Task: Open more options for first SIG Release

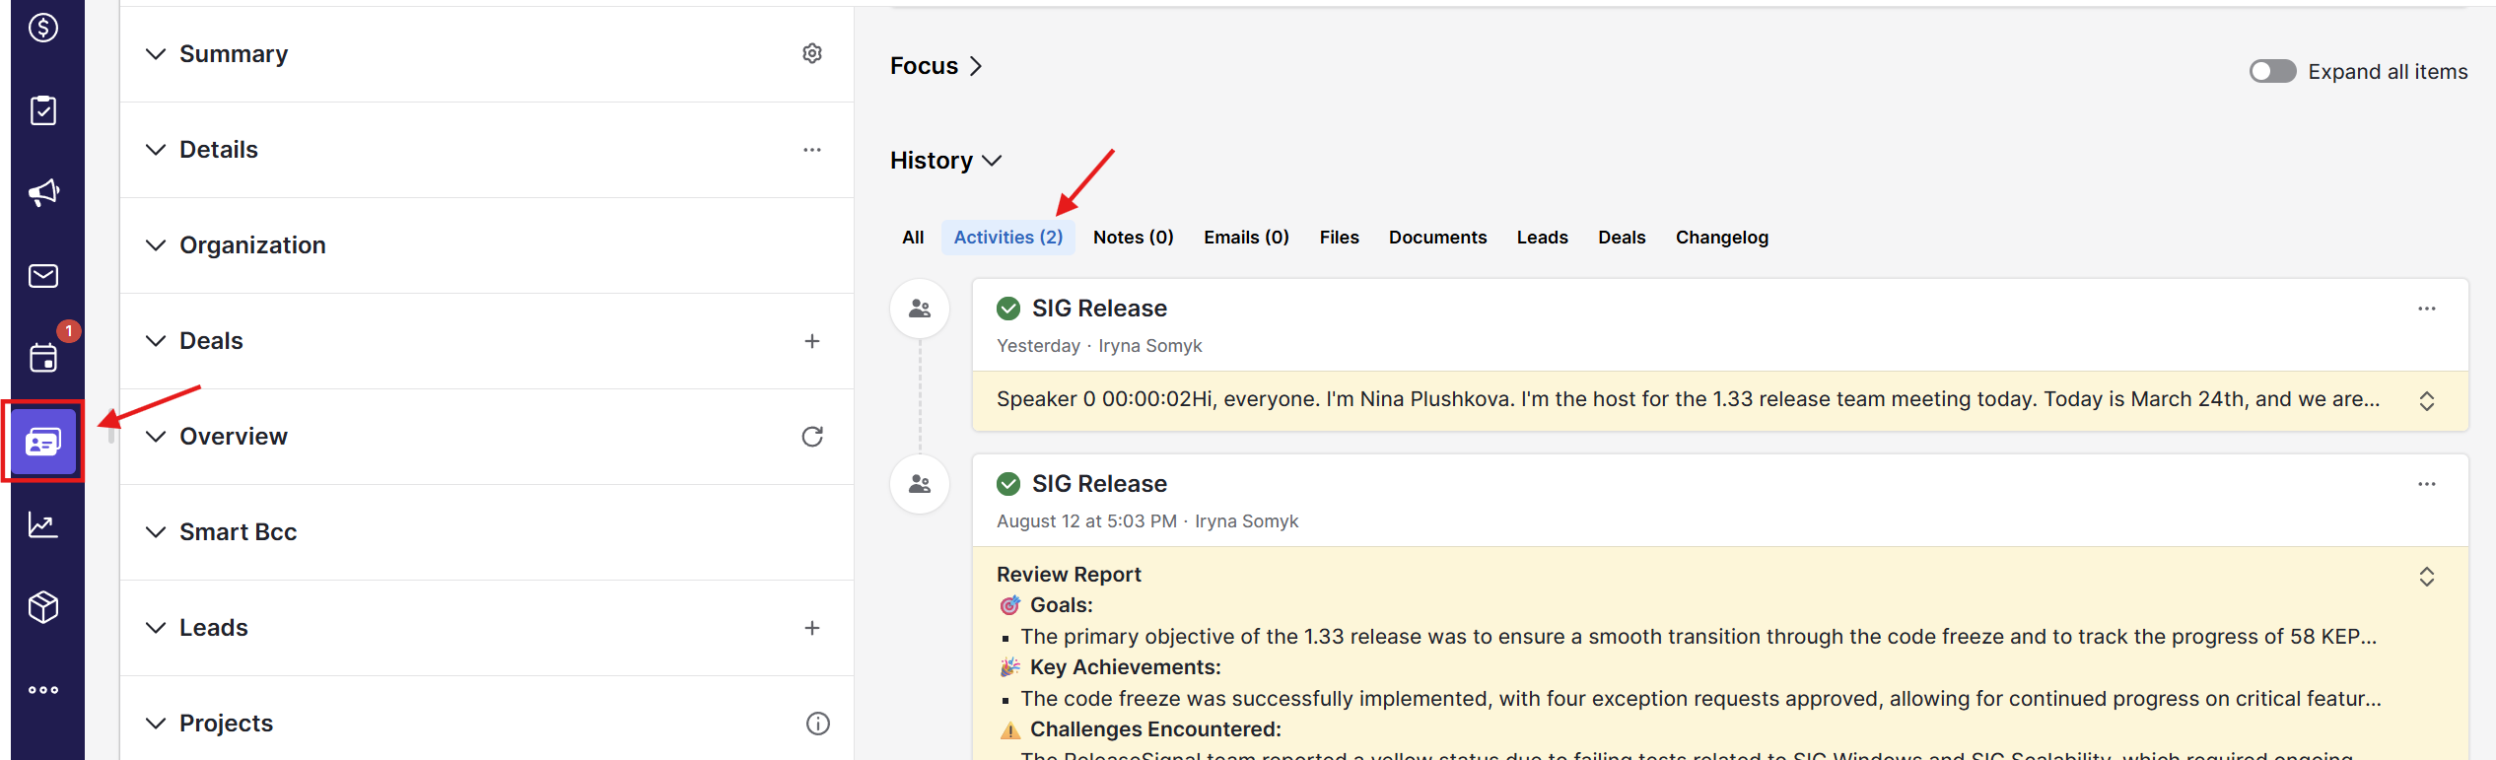Action: tap(2426, 309)
